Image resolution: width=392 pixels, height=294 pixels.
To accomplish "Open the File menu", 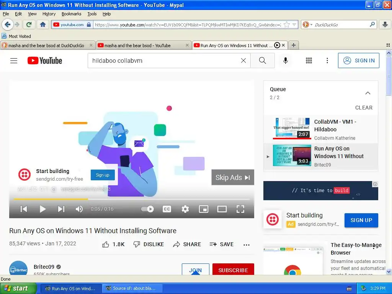I will [6, 14].
